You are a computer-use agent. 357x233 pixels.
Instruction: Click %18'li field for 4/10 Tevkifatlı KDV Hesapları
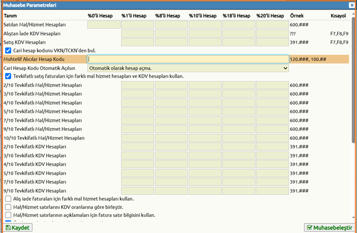(239, 164)
